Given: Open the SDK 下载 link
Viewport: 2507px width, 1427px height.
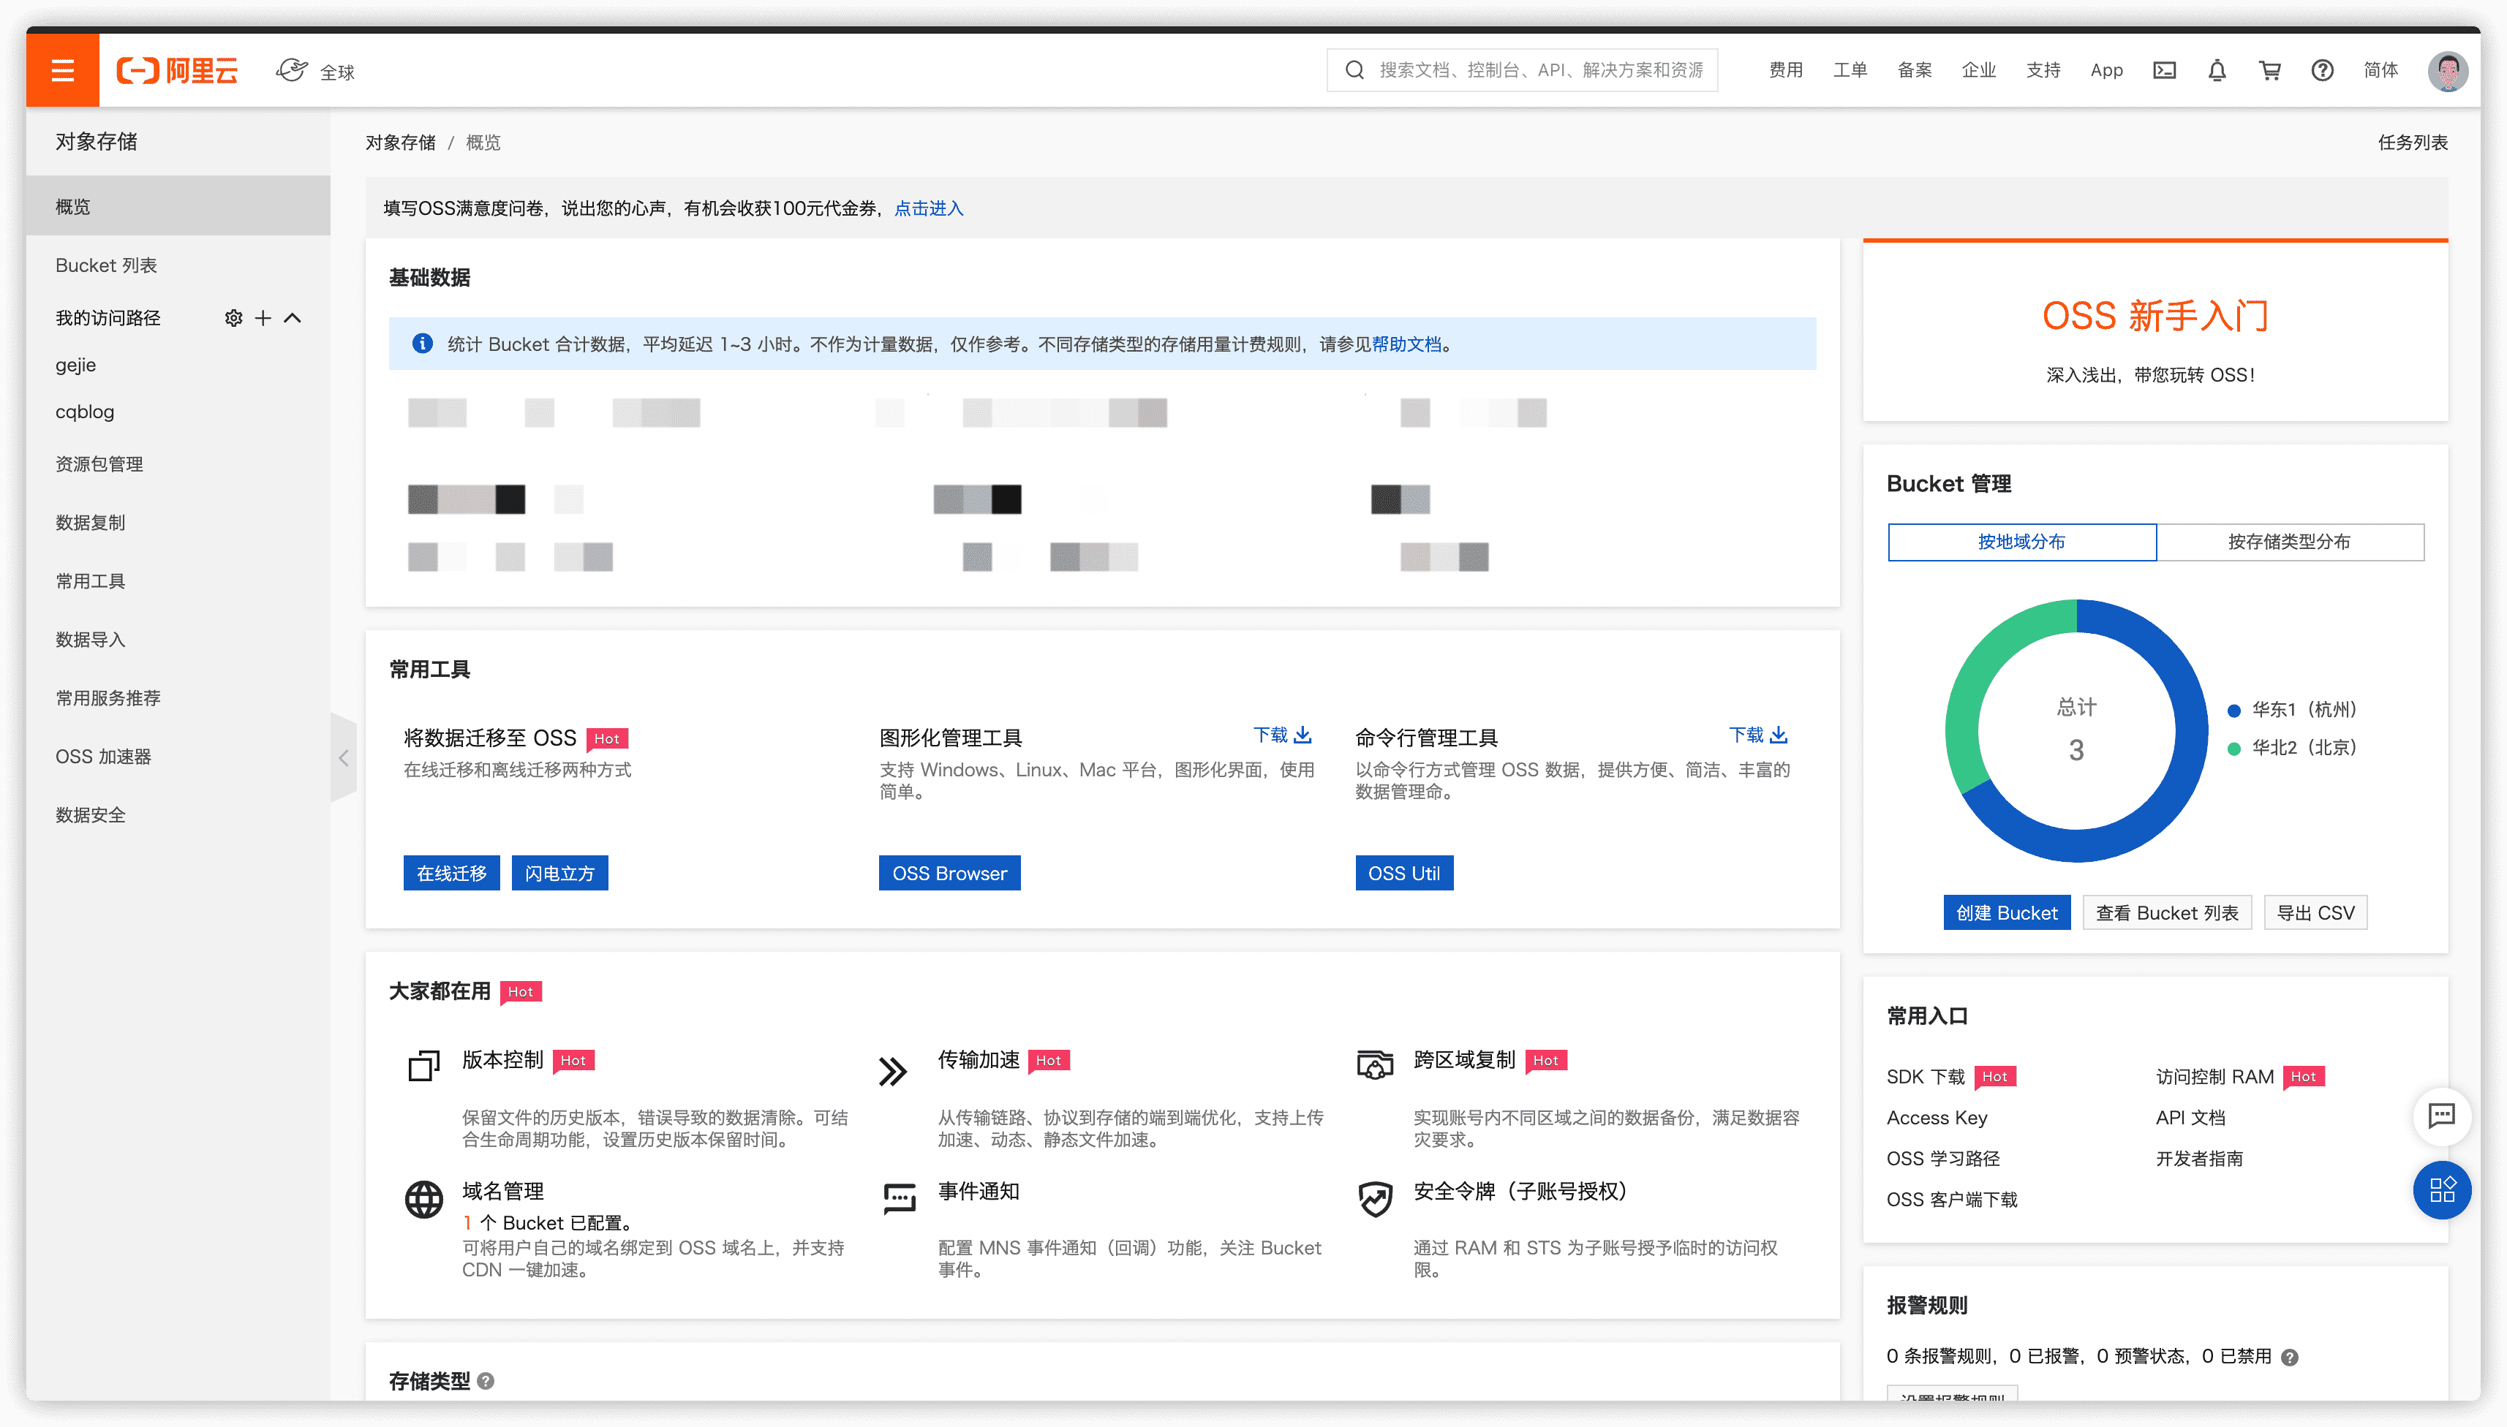Looking at the screenshot, I should coord(1926,1076).
